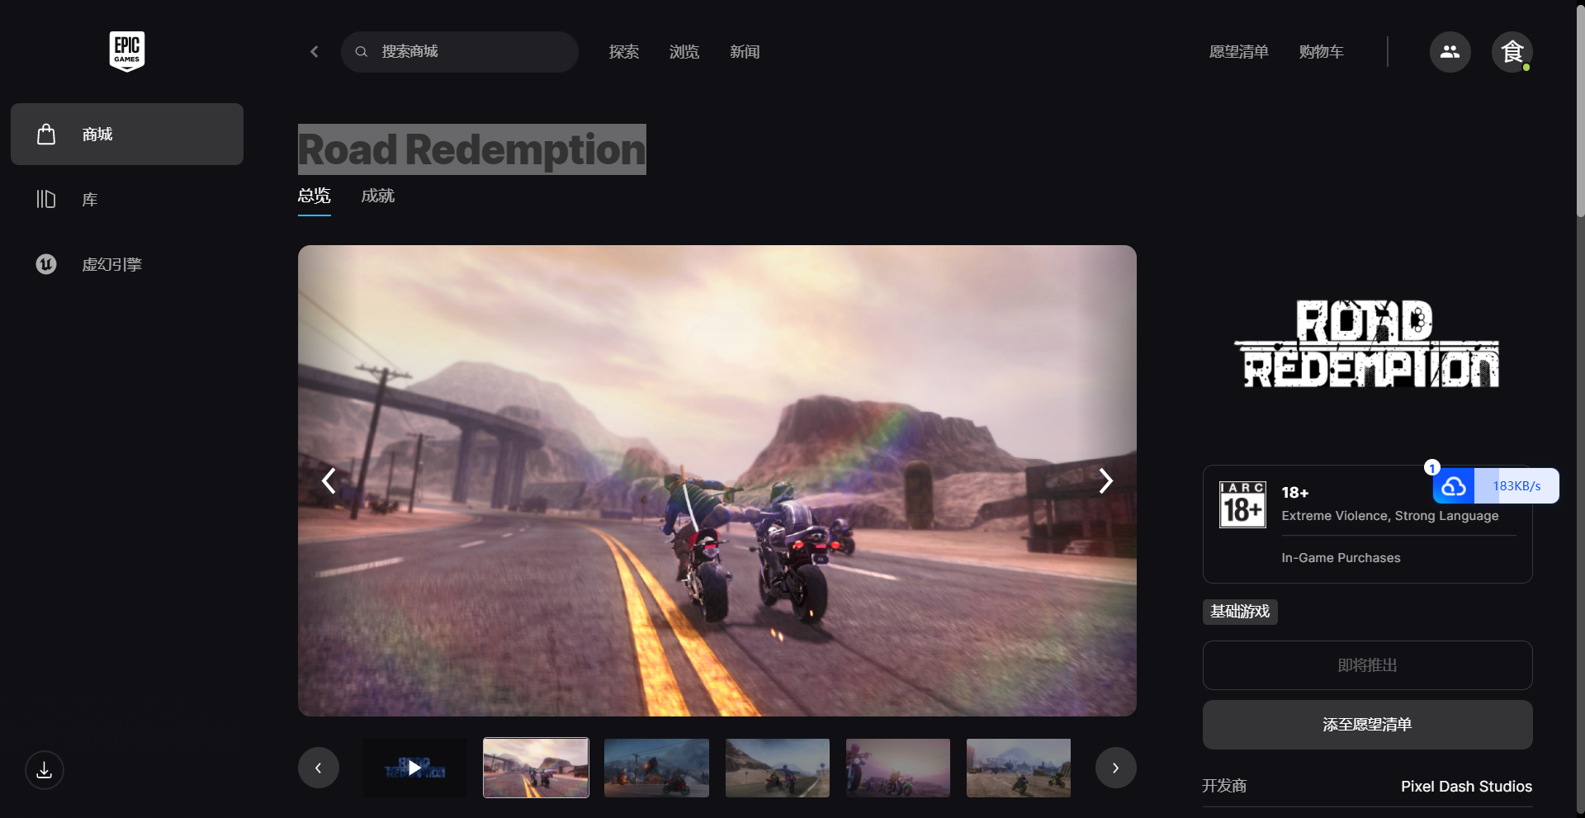The height and width of the screenshot is (818, 1585).
Task: Open the 浏览 navigation tab
Action: [684, 52]
